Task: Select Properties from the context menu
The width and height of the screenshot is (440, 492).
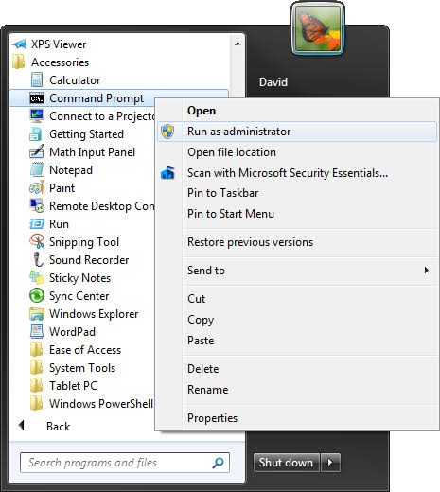Action: (x=212, y=418)
